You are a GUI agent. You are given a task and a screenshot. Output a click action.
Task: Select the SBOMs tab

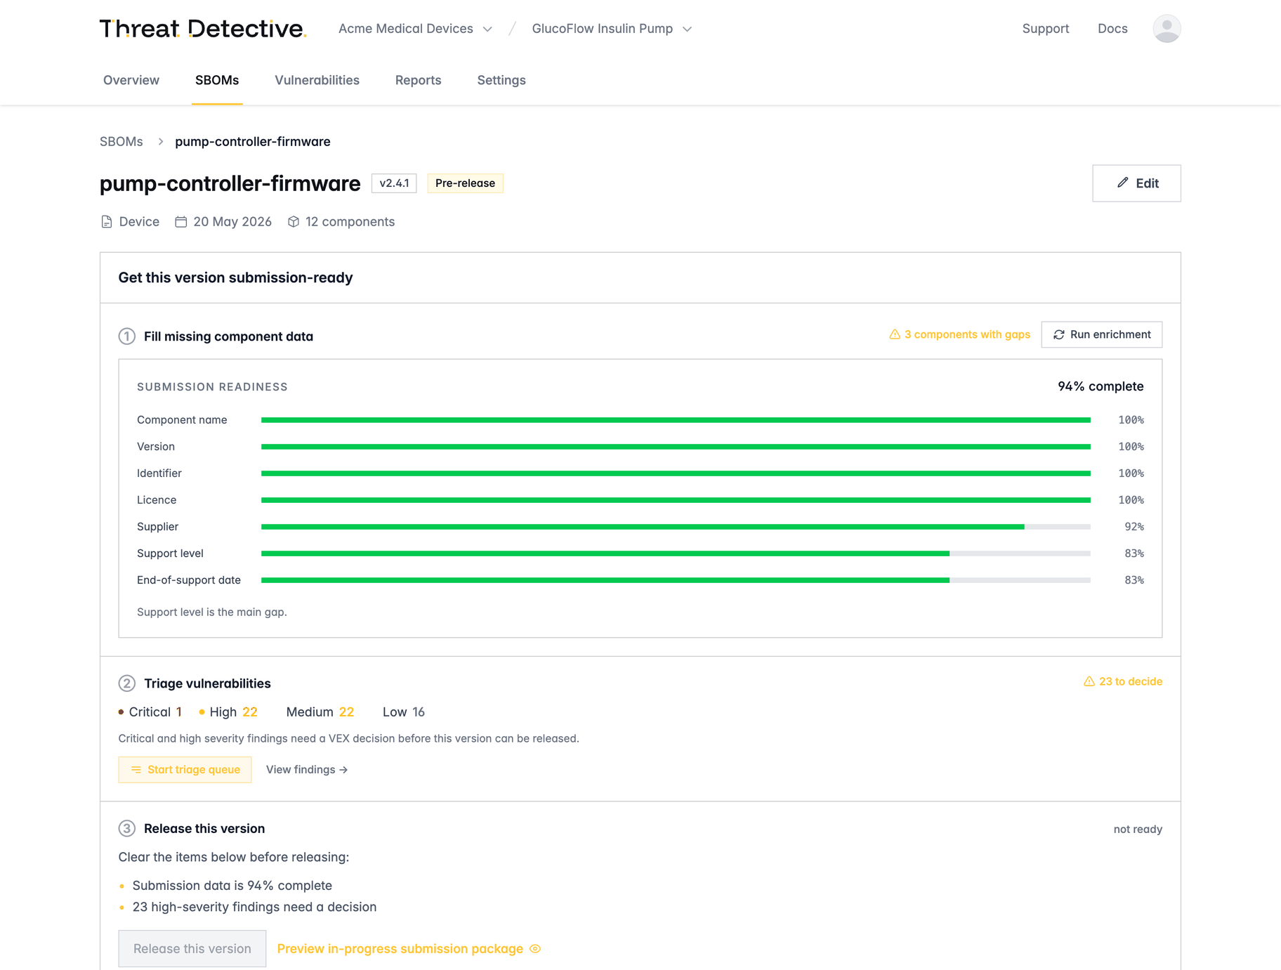[217, 80]
